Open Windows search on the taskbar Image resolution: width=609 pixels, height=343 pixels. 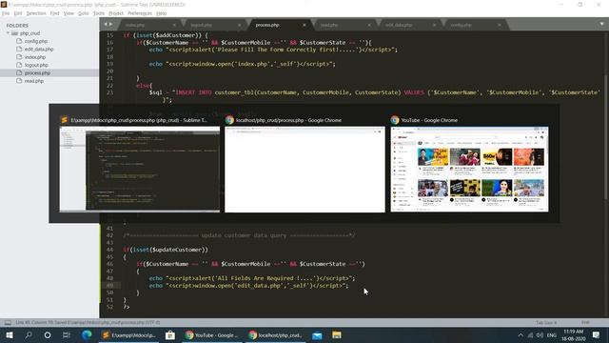pos(29,334)
